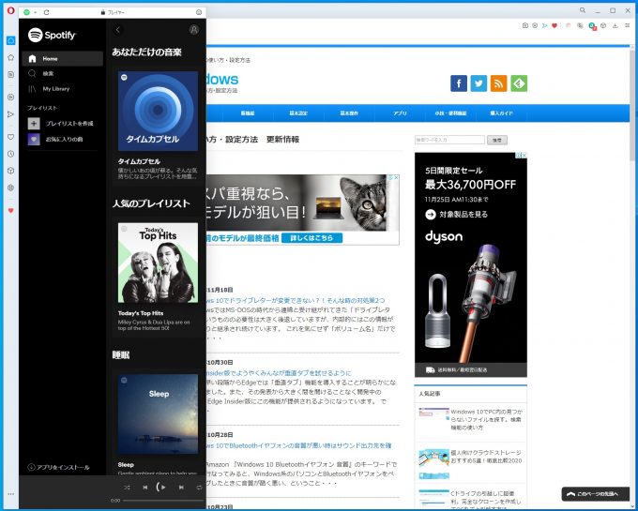Open the タイムカプセル playlist cover
Image resolution: width=638 pixels, height=511 pixels.
click(x=158, y=111)
